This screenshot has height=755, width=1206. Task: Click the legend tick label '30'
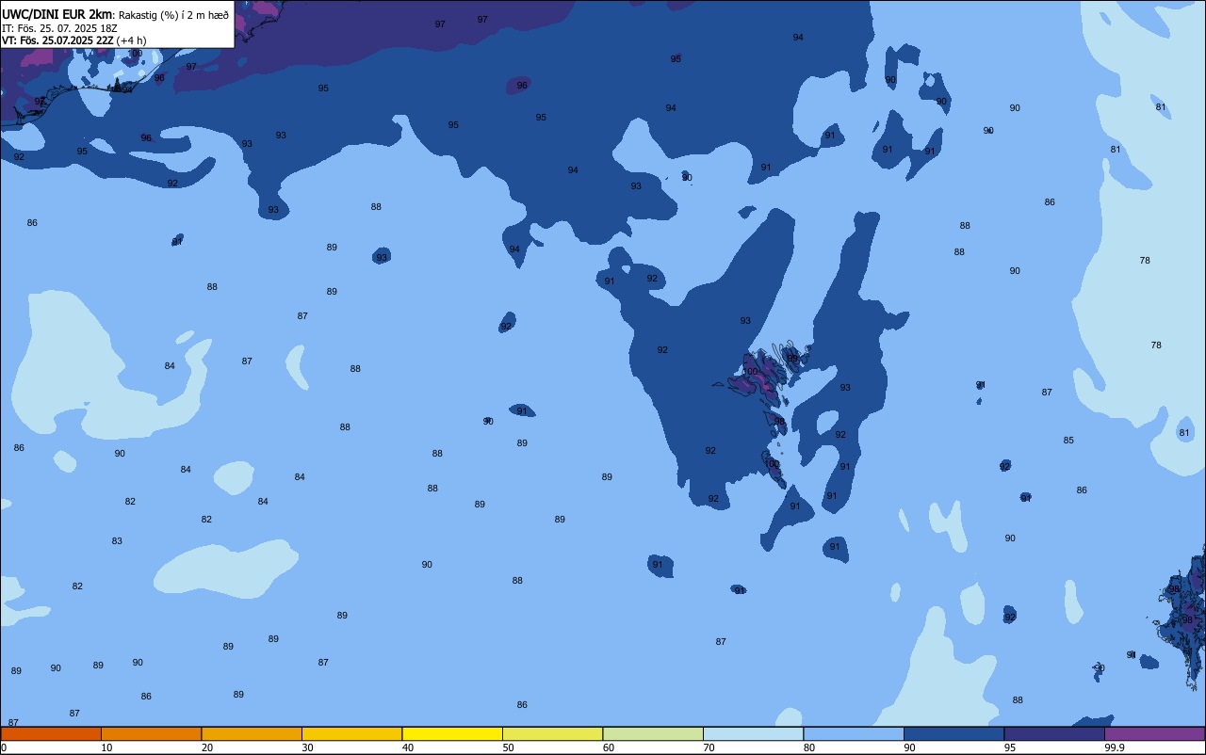pyautogui.click(x=307, y=747)
